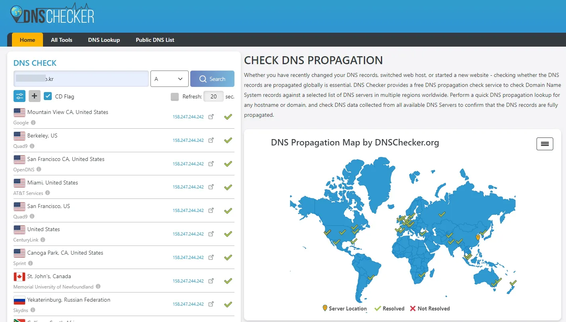Click the CHECK DNS PROPAGATION heading
Viewport: 566px width, 322px height.
pyautogui.click(x=313, y=60)
